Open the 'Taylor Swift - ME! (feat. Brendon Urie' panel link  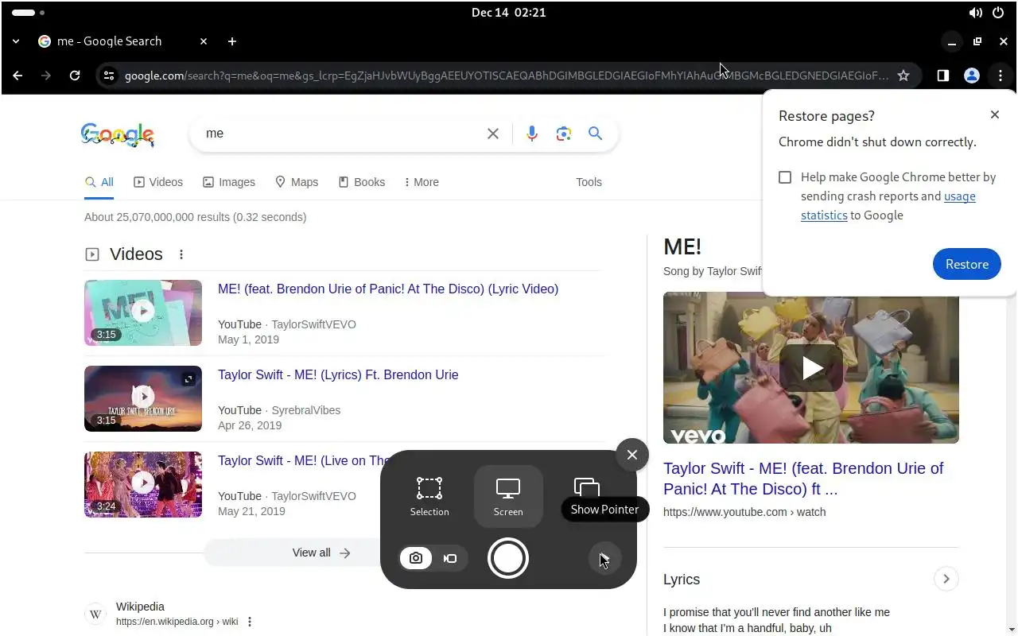(x=803, y=479)
